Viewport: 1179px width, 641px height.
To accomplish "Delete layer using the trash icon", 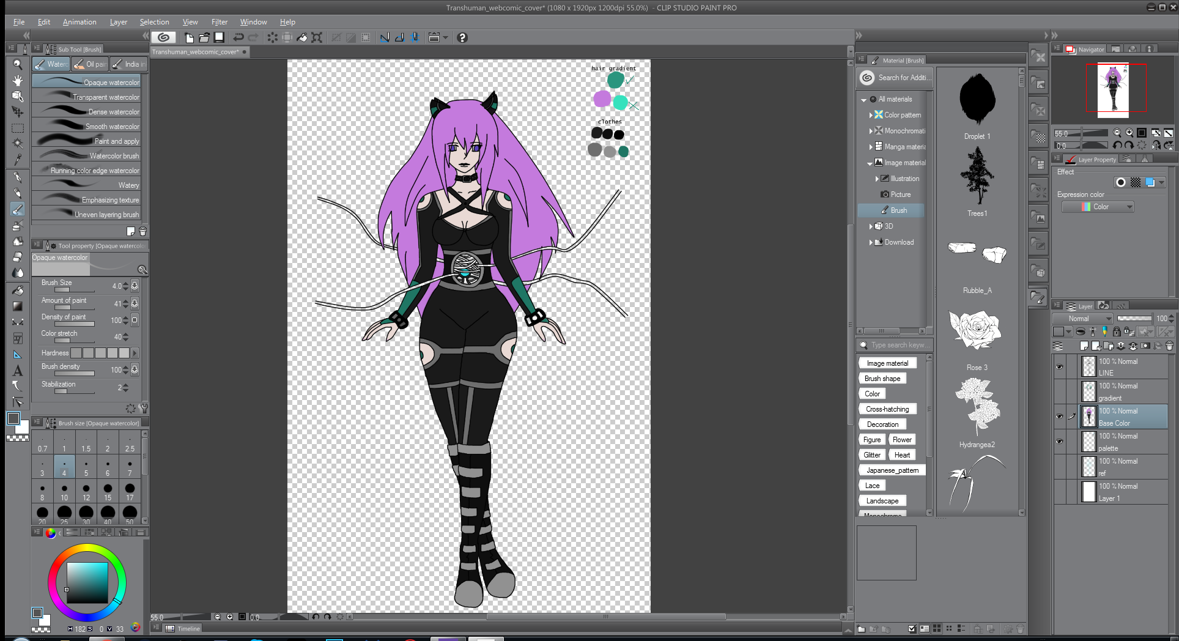I will pyautogui.click(x=1169, y=346).
